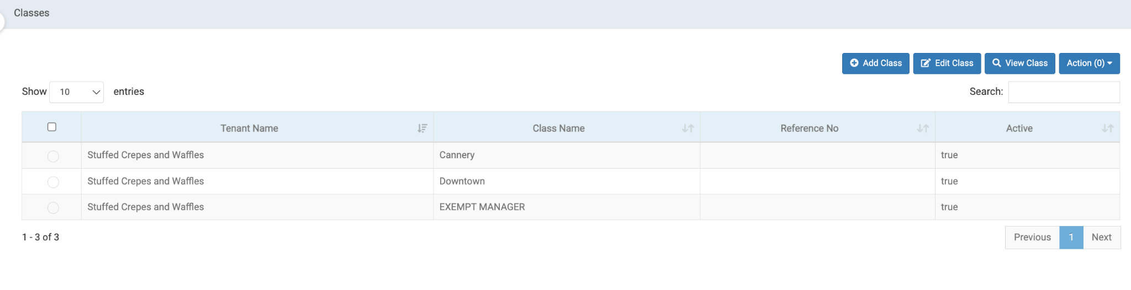Open the Show entries dropdown
Viewport: 1131px width, 290px height.
[77, 92]
